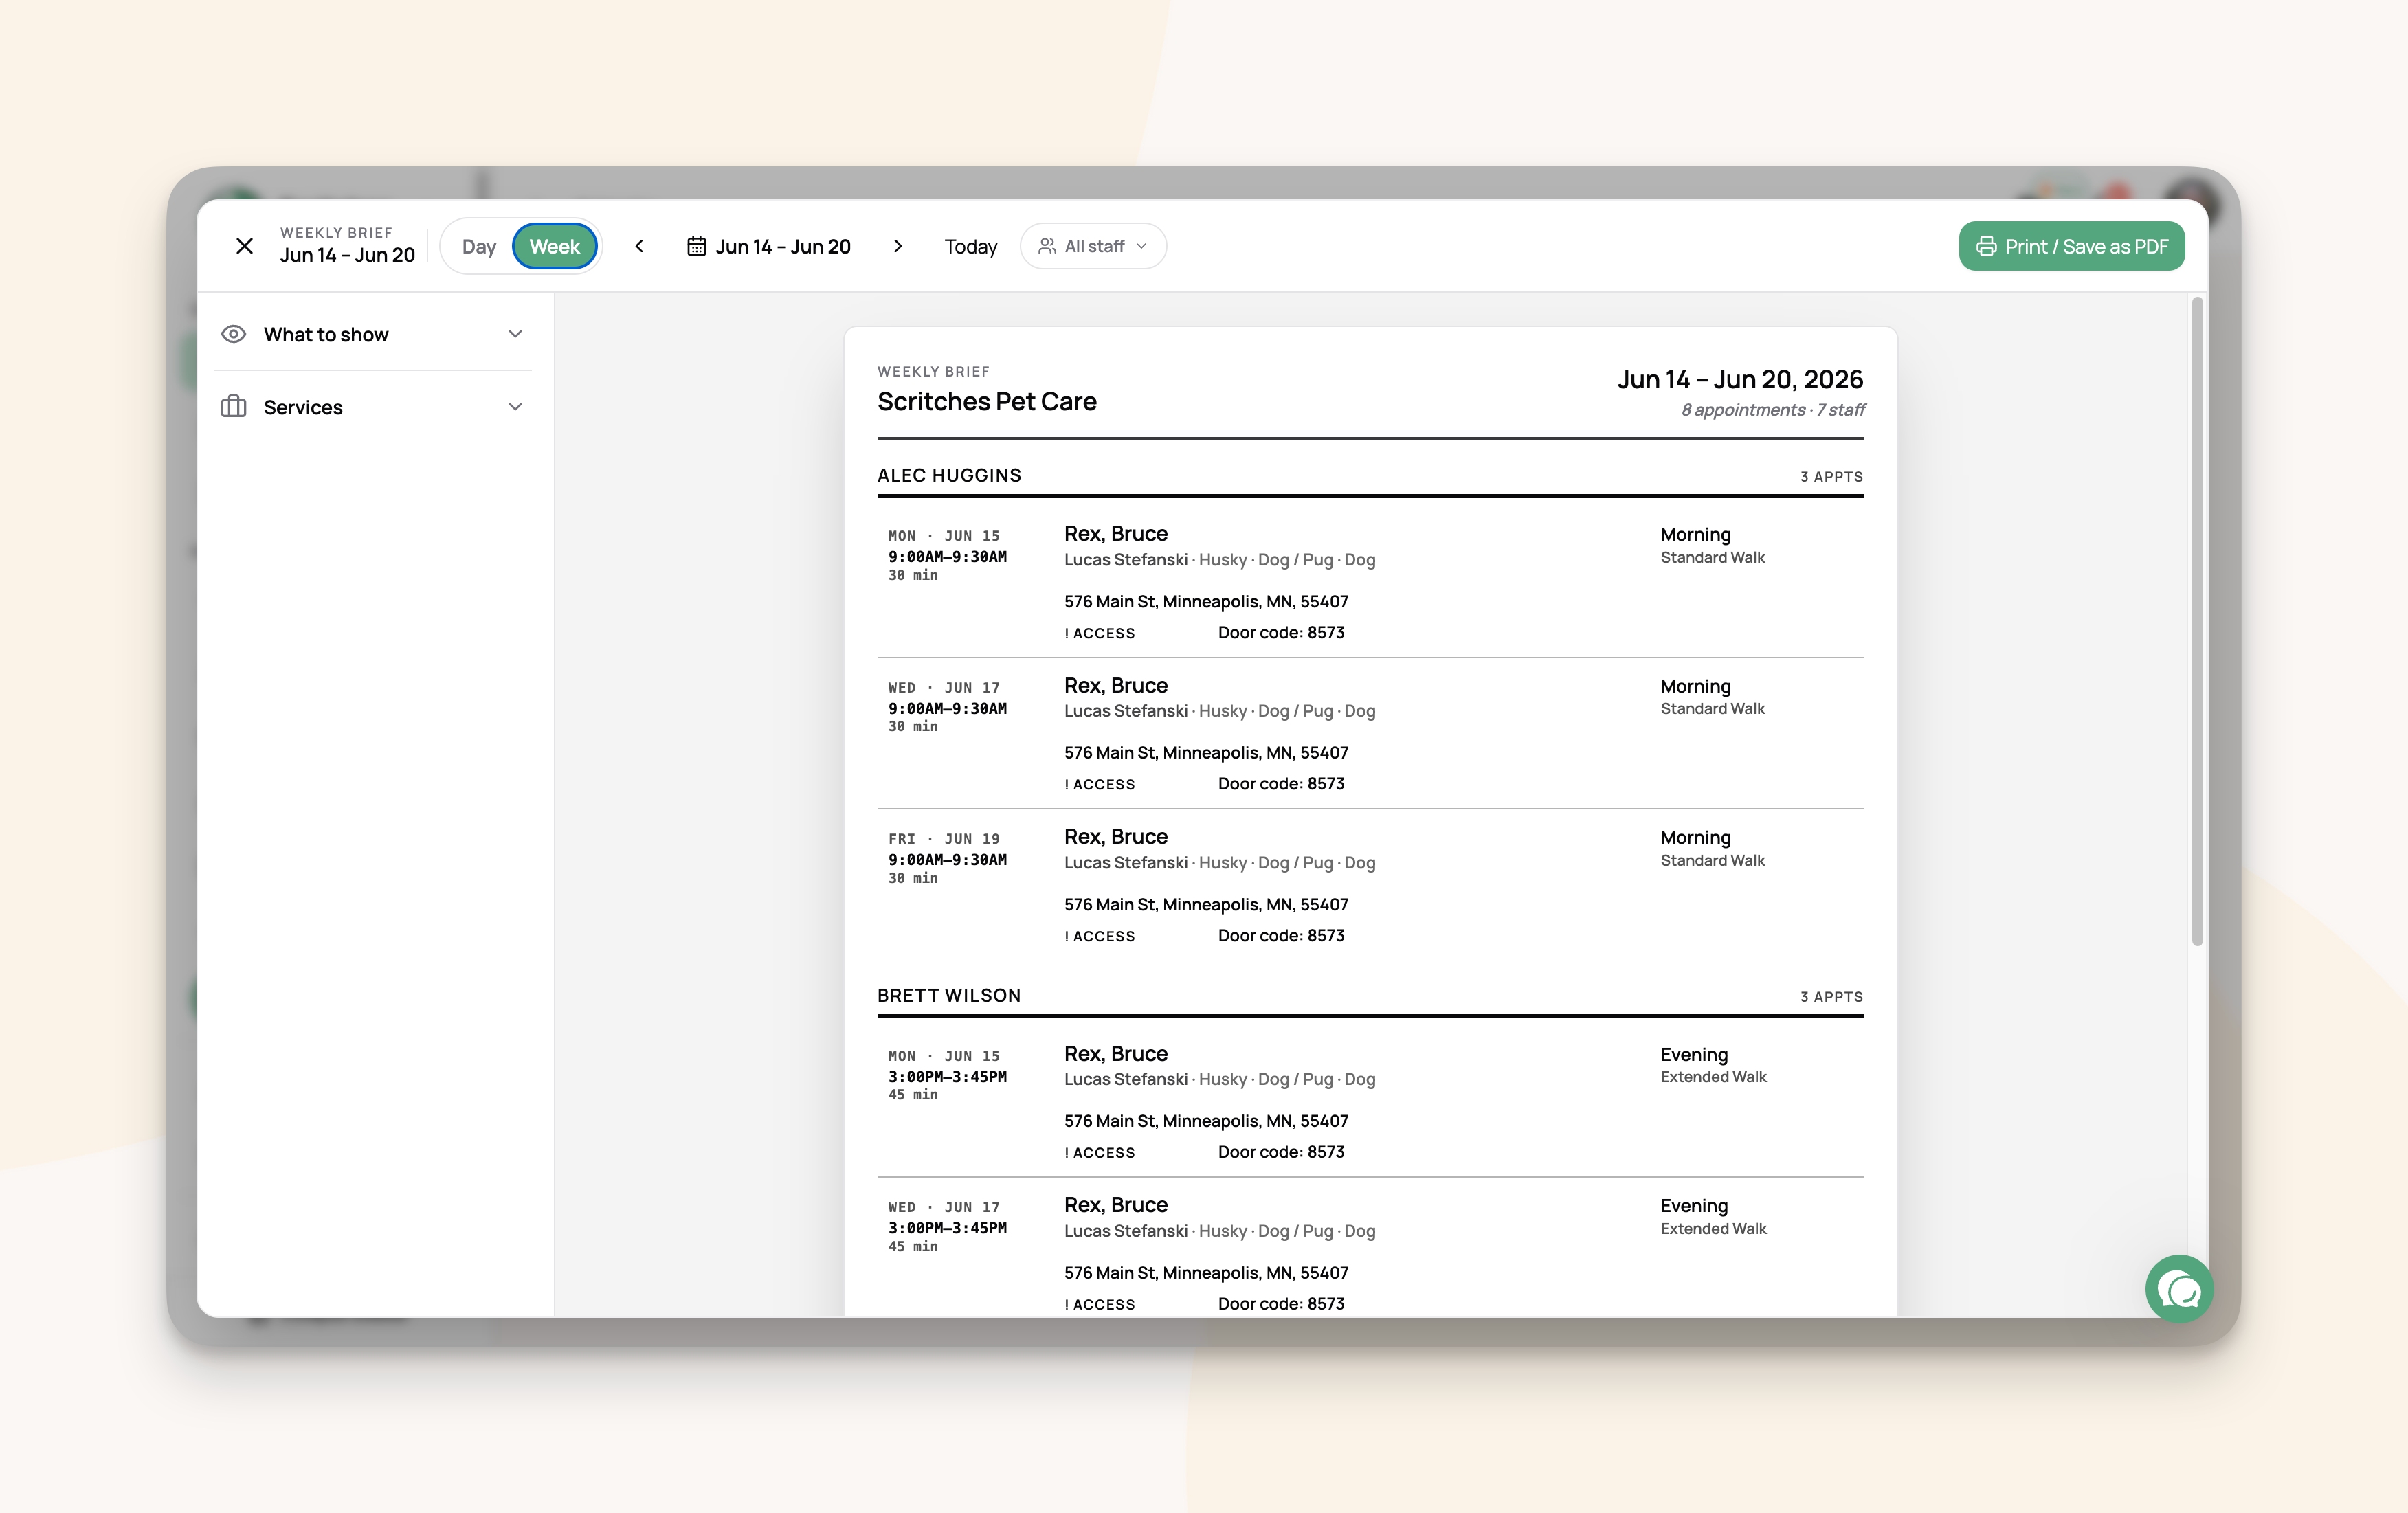
Task: Click the brief's vertical scrollbar
Action: coord(2197,620)
